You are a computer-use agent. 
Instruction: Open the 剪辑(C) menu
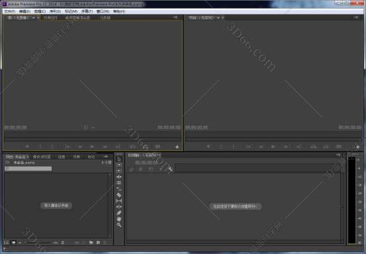40,11
